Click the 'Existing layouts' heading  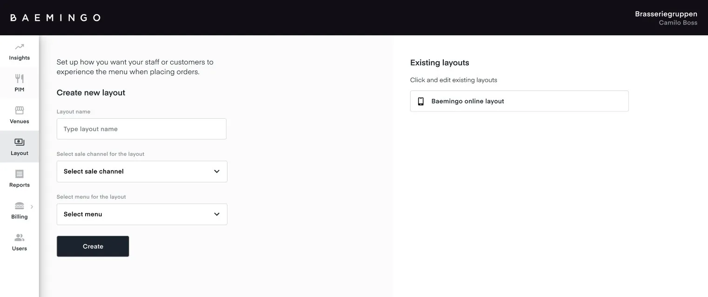(x=440, y=63)
